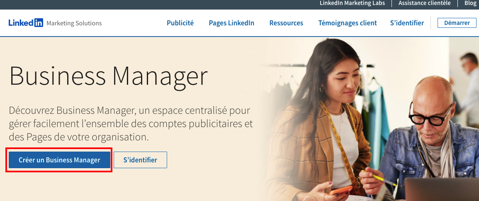Click the Démarrer button
Image resolution: width=479 pixels, height=201 pixels.
tap(457, 23)
